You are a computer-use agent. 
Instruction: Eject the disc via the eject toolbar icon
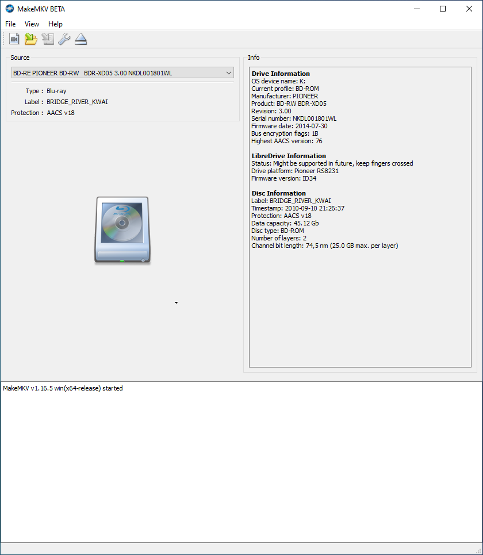pos(80,39)
